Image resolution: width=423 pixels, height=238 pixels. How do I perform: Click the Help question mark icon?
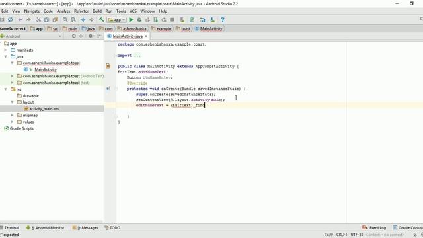pyautogui.click(x=223, y=20)
